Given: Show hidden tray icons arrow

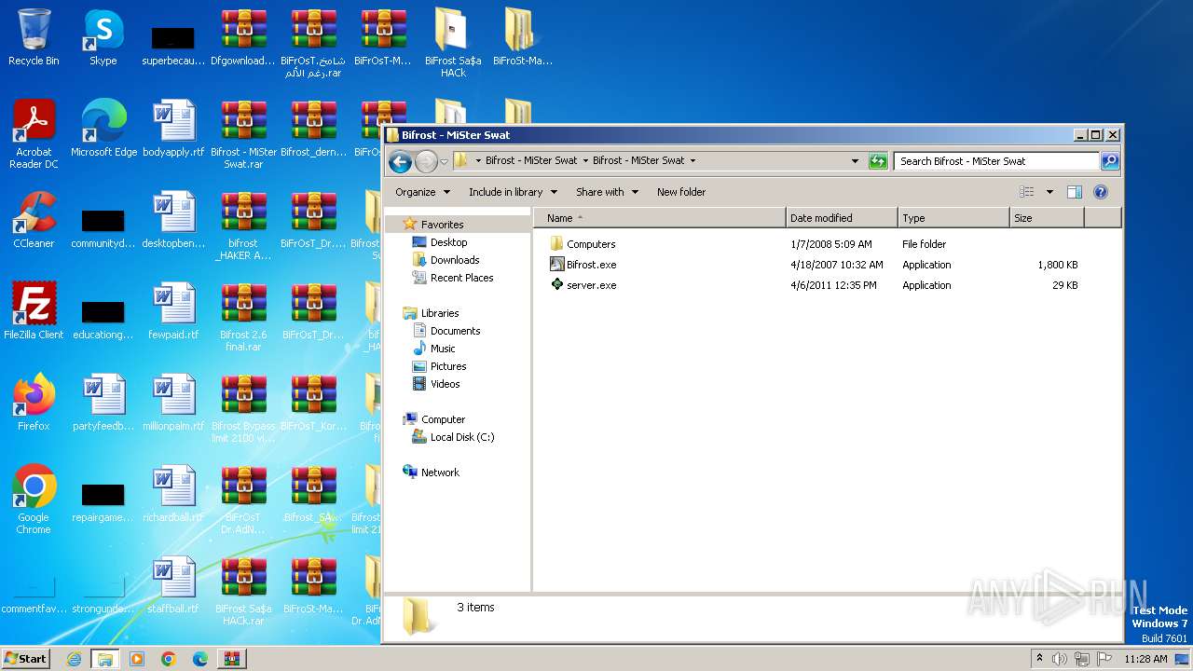Looking at the screenshot, I should pyautogui.click(x=1039, y=659).
